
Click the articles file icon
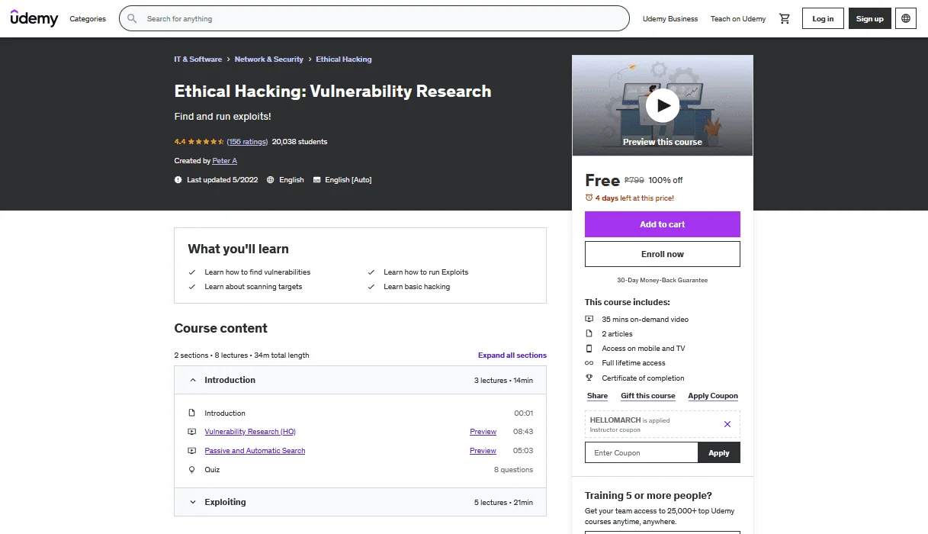click(589, 333)
